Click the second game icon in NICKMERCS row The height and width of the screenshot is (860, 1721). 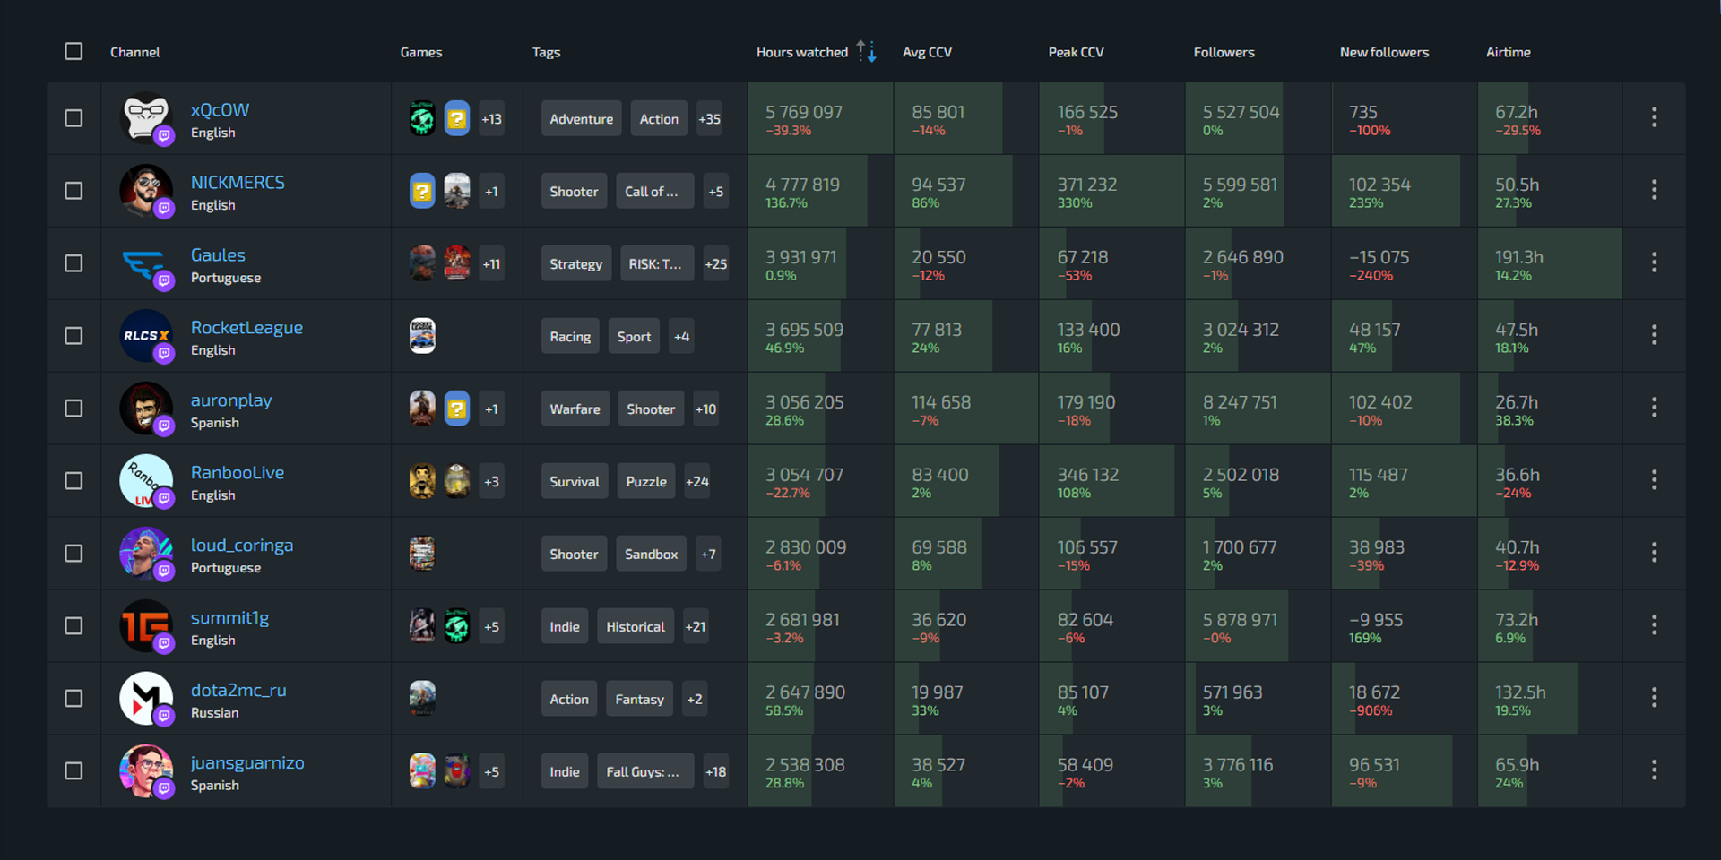(457, 191)
